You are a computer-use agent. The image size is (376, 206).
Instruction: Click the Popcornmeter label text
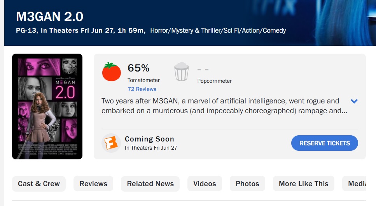click(x=214, y=81)
